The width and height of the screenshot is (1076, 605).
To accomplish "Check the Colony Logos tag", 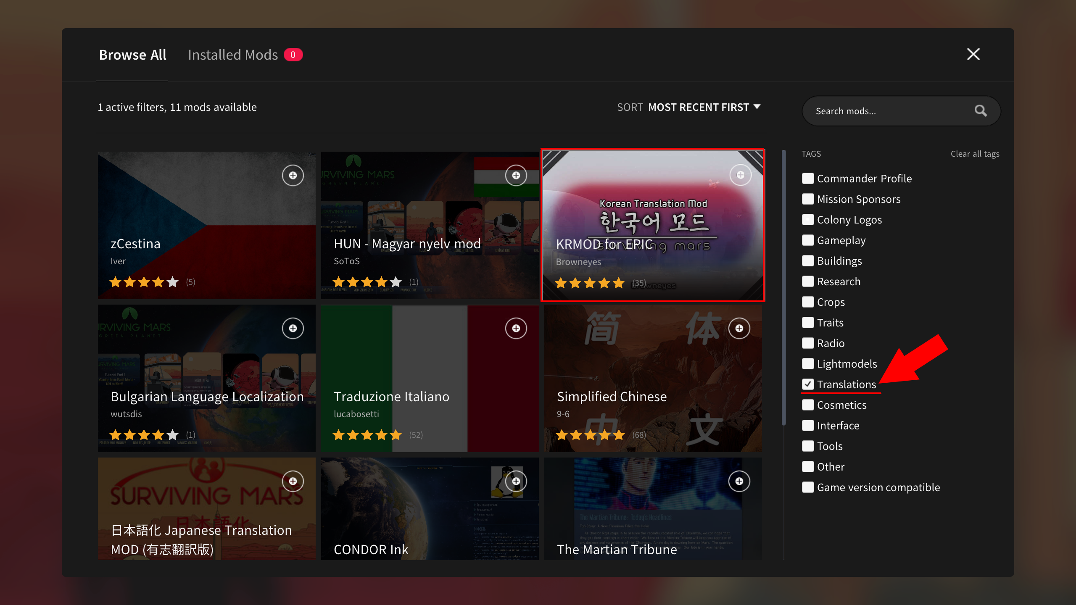I will click(807, 220).
